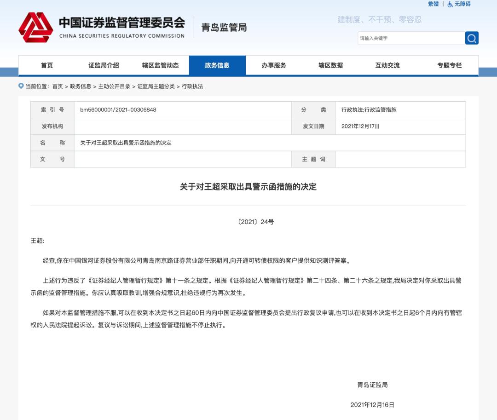
Task: Click the 请输入关键字 search input box
Action: click(410, 38)
